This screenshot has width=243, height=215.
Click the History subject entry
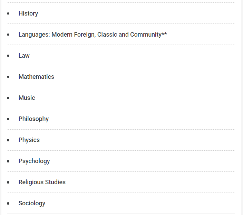[28, 13]
